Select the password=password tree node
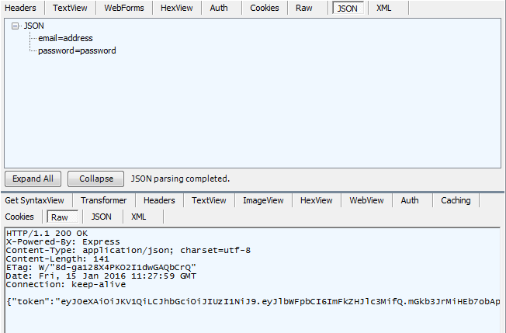 tap(77, 50)
